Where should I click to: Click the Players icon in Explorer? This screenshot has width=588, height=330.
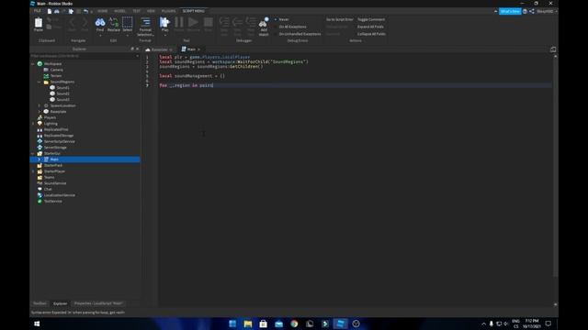tap(40, 117)
